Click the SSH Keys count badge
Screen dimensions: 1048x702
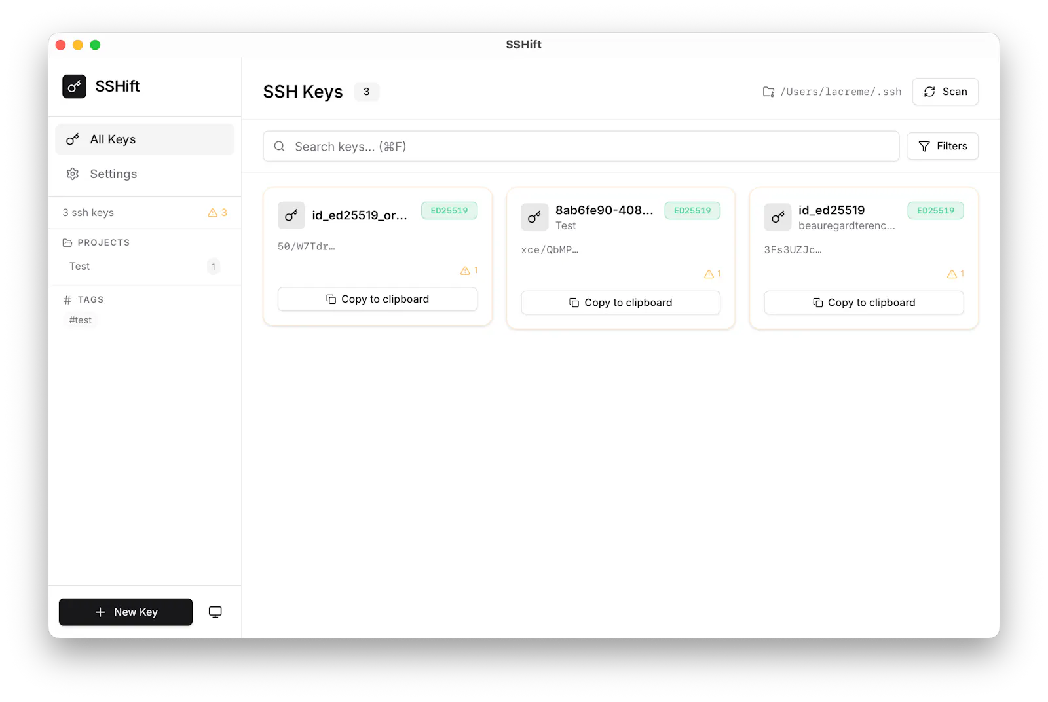click(x=367, y=92)
